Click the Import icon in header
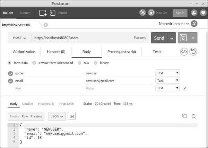 pyautogui.click(x=53, y=13)
